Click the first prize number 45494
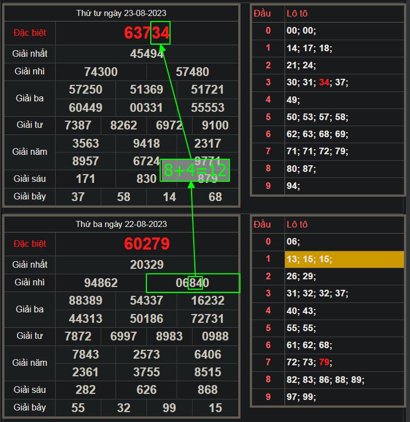 pyautogui.click(x=146, y=54)
